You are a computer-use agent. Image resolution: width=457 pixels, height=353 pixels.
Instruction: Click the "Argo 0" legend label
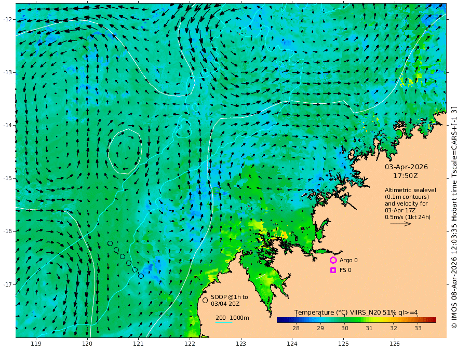coord(348,260)
